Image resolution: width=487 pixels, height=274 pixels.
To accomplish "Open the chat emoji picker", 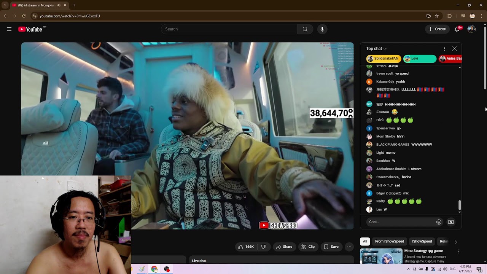I will click(439, 222).
